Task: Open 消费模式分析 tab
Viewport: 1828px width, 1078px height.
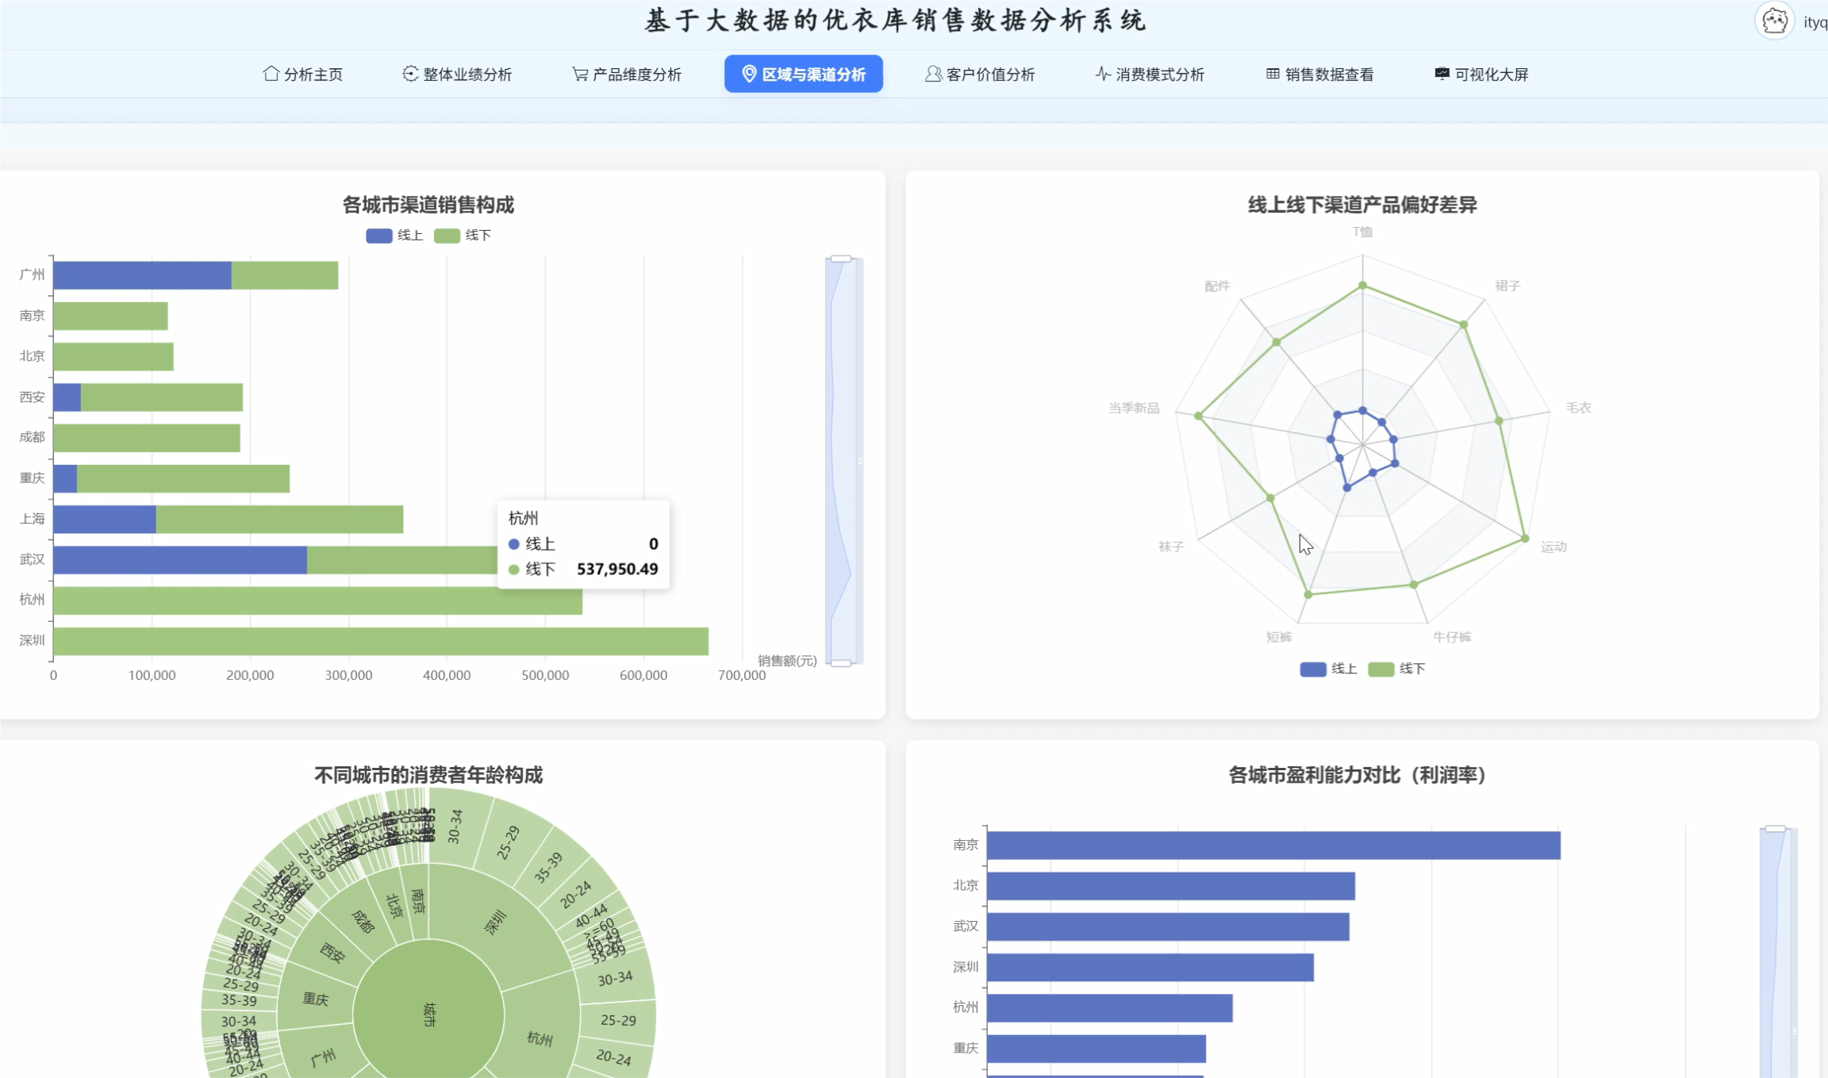Action: tap(1150, 74)
